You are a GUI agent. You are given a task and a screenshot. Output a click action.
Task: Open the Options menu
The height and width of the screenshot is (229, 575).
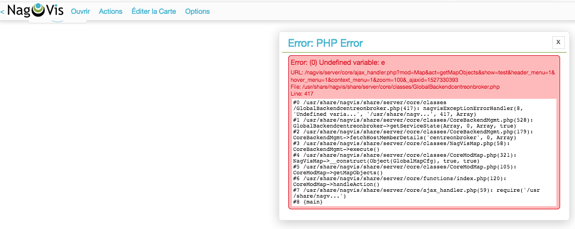point(197,11)
